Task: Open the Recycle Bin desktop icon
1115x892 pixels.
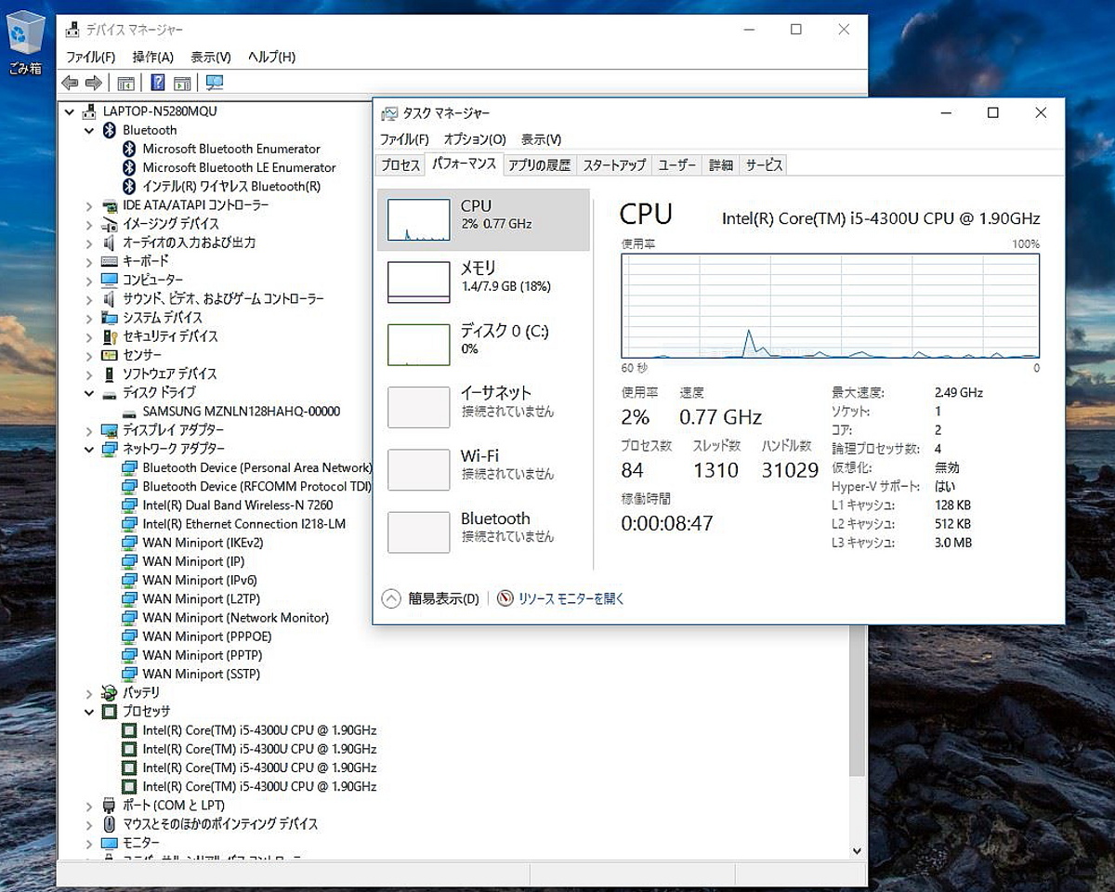Action: pyautogui.click(x=25, y=42)
